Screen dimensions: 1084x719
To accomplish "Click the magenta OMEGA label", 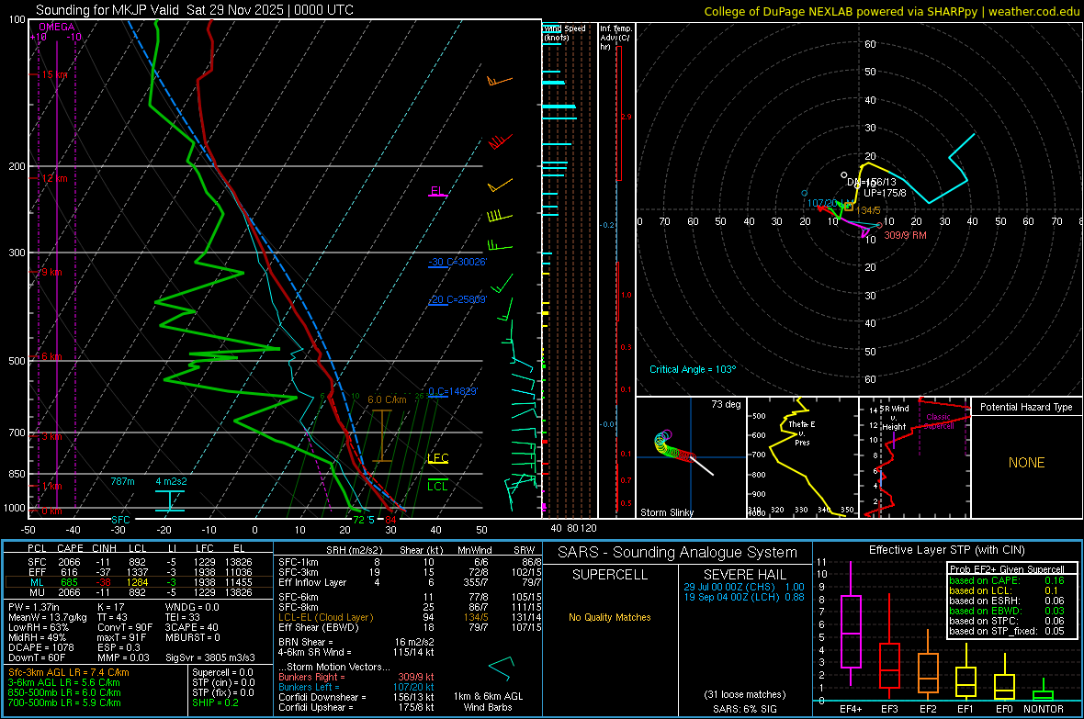I will click(57, 27).
